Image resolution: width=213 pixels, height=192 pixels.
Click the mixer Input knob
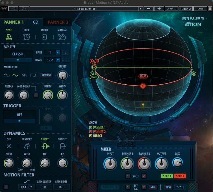click(x=110, y=164)
